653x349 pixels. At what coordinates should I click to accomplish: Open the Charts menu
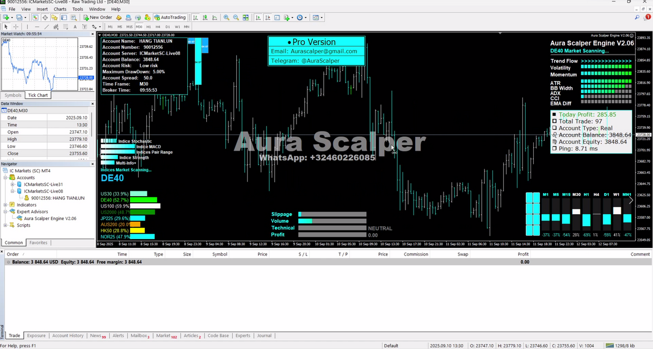pos(60,9)
